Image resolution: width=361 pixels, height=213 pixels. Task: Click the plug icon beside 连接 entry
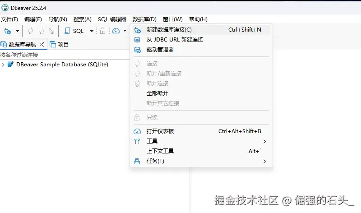[137, 64]
